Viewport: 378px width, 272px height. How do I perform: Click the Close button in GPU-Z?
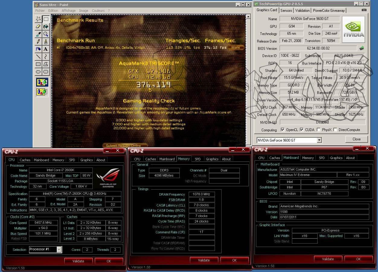pyautogui.click(x=357, y=139)
